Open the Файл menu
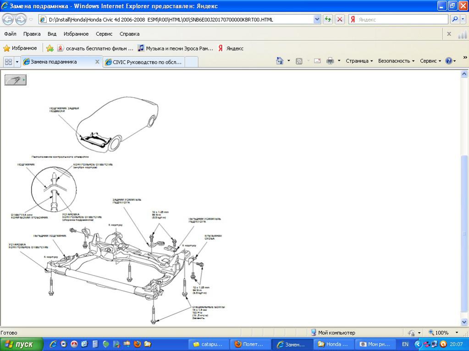Viewport: 469px width, 351px height. tap(10, 34)
